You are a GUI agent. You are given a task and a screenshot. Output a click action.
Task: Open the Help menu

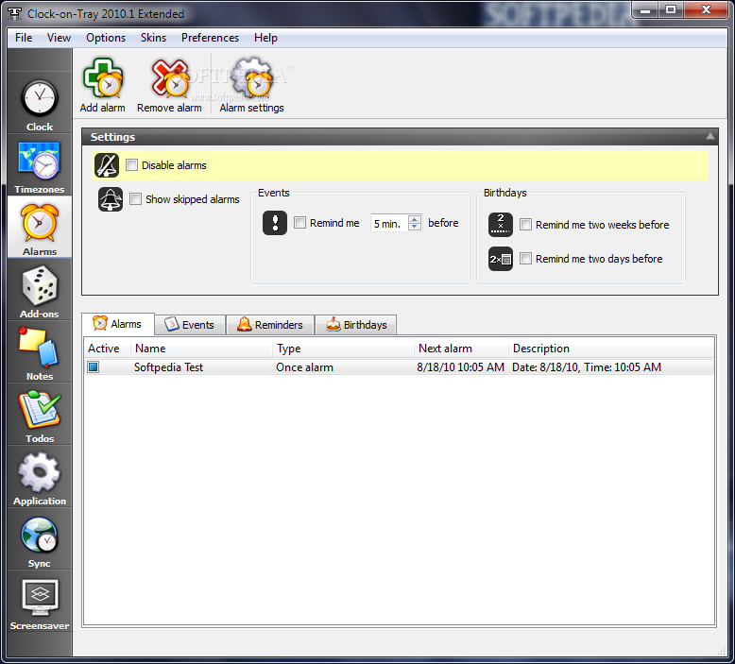pyautogui.click(x=265, y=38)
